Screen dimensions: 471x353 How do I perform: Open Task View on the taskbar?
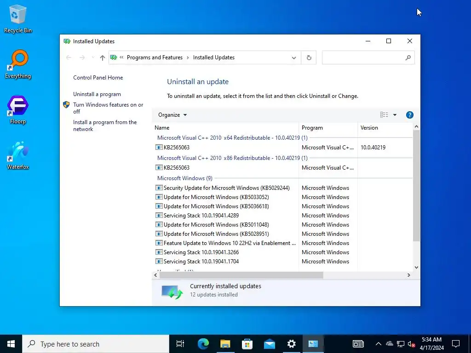[180, 344]
